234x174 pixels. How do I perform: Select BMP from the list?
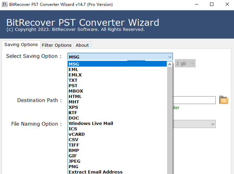pos(117,150)
